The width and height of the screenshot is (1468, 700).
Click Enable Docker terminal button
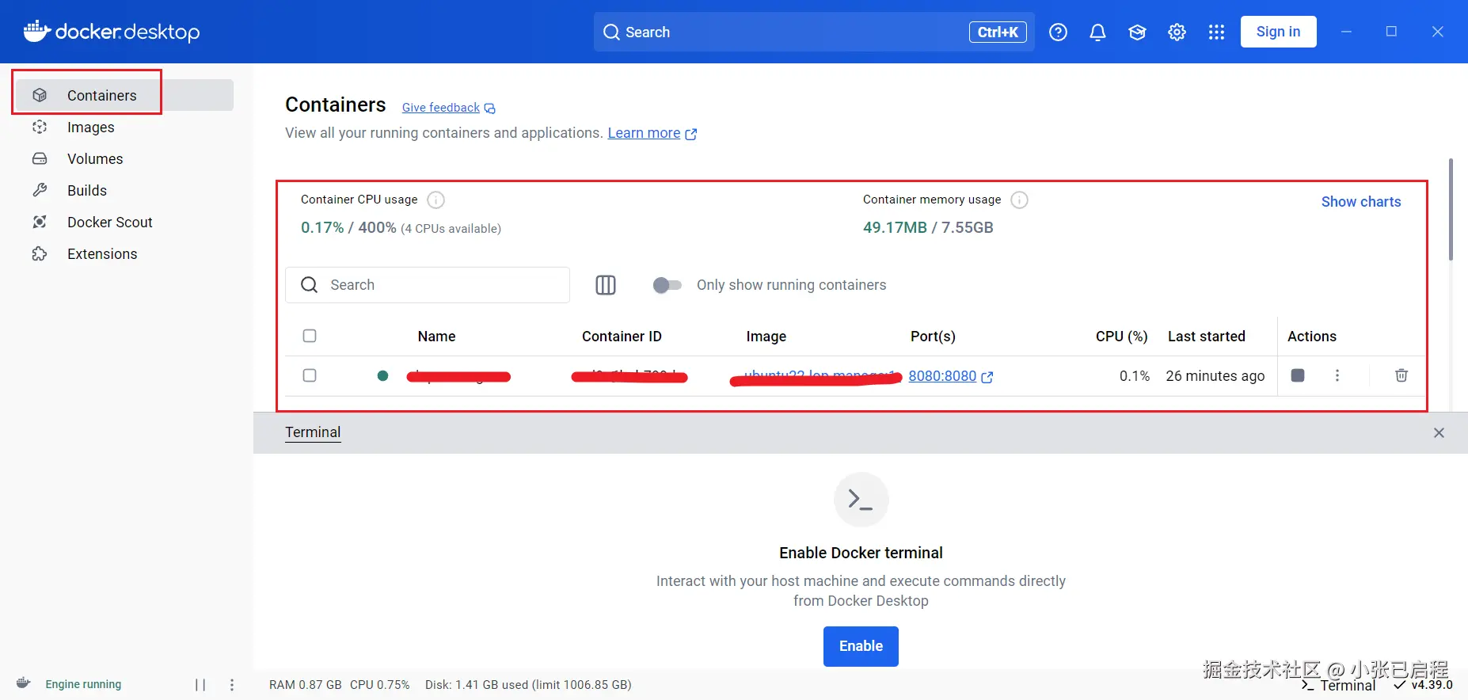click(861, 646)
